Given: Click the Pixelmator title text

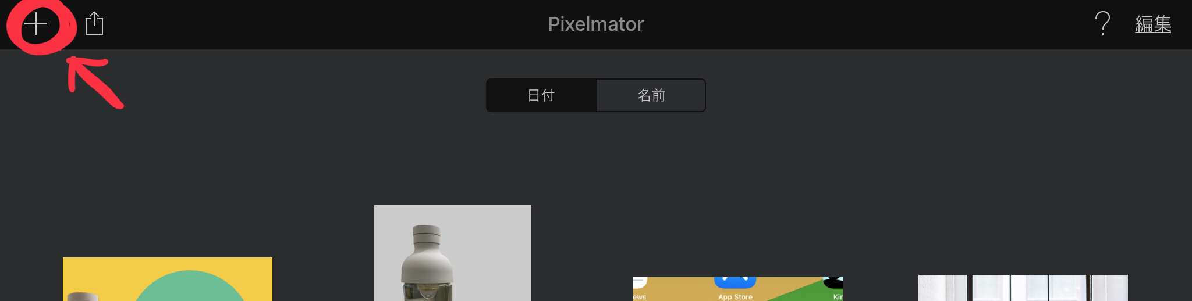Looking at the screenshot, I should click(x=596, y=24).
